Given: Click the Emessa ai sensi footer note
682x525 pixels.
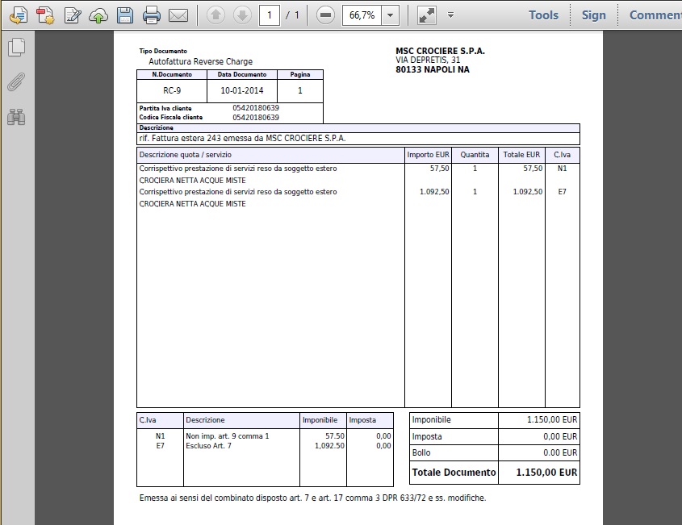Looking at the screenshot, I should pyautogui.click(x=312, y=498).
